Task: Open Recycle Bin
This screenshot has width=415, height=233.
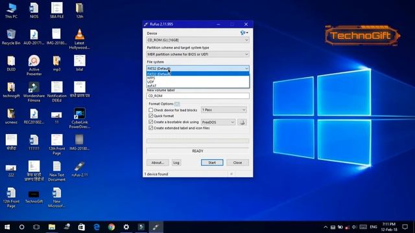Action: pyautogui.click(x=11, y=37)
